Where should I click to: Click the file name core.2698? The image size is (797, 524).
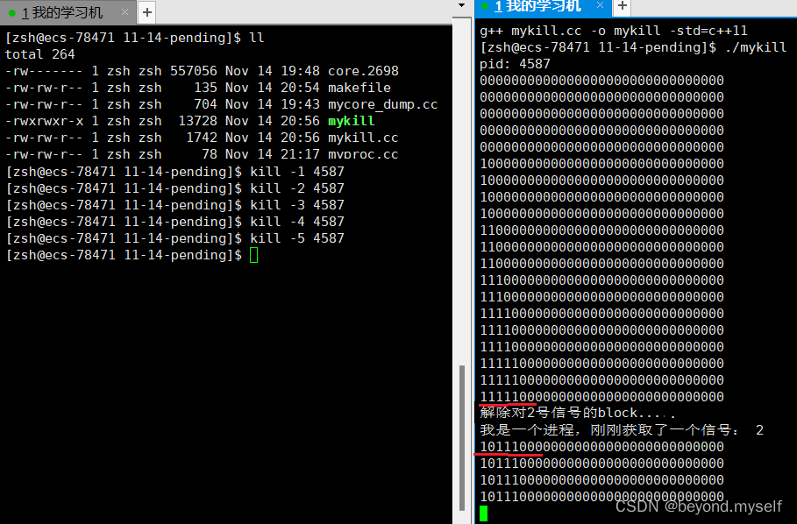click(x=363, y=71)
